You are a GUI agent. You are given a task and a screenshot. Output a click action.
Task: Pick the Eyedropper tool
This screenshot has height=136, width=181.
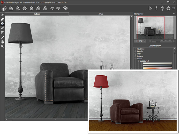(x=2, y=37)
